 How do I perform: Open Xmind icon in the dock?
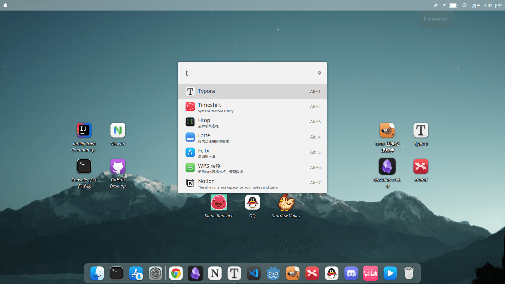[x=312, y=273]
